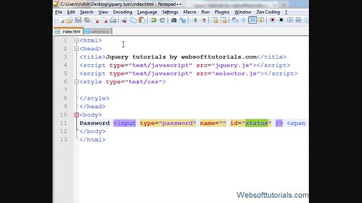Toggle the Show Indent Guide icon
This screenshot has width=362, height=203.
[252, 20]
